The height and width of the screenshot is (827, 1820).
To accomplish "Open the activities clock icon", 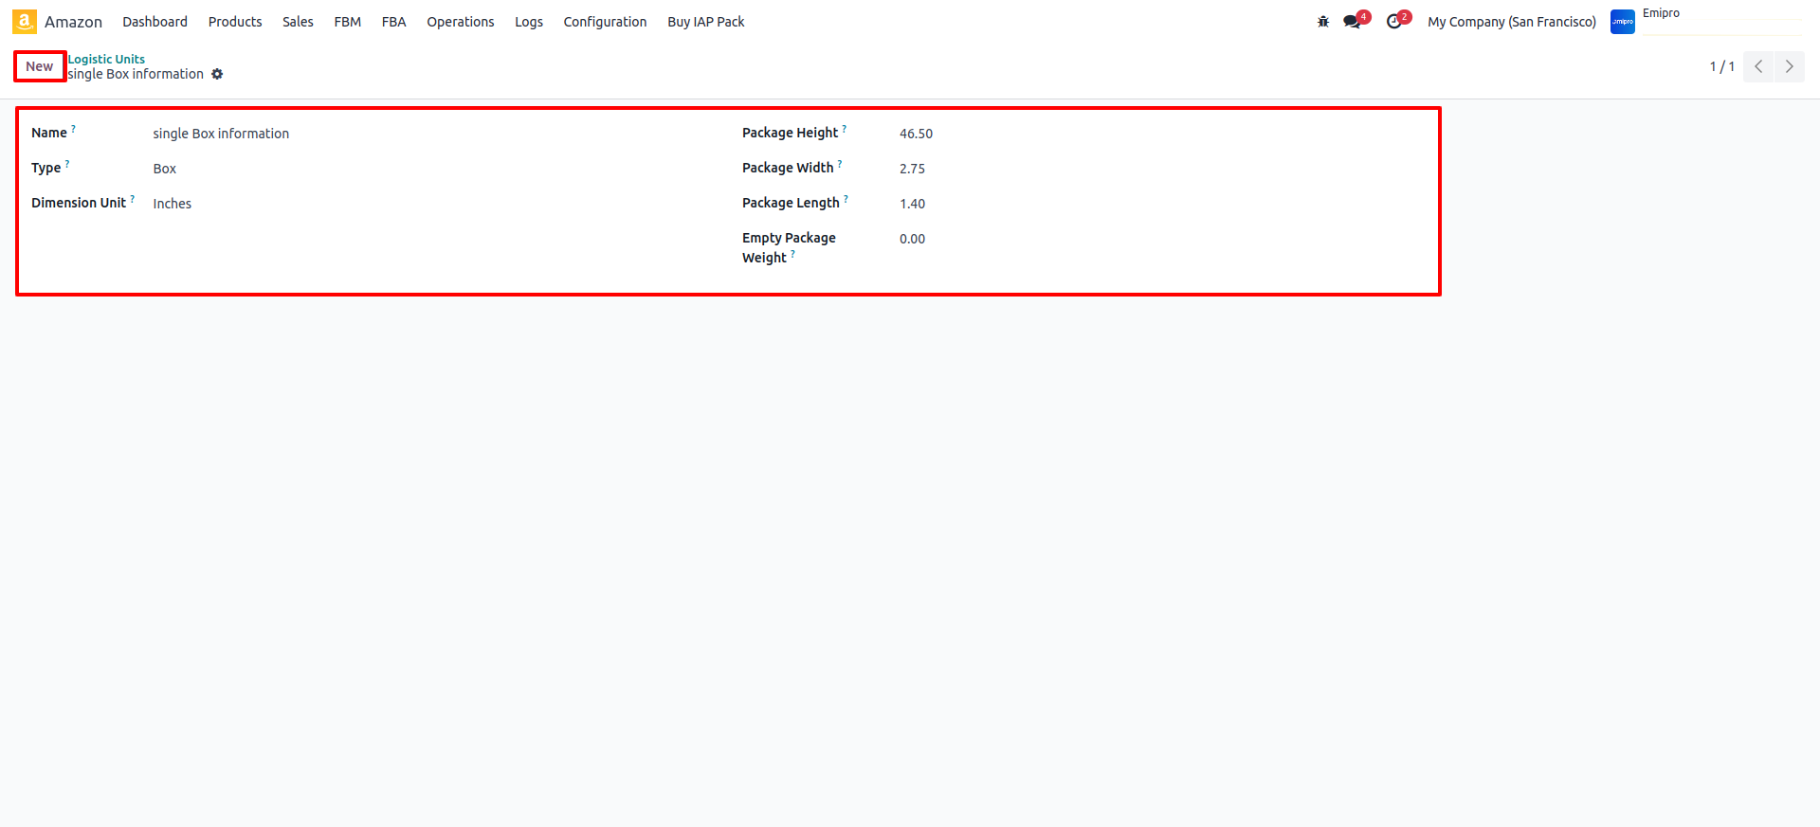I will pos(1393,22).
